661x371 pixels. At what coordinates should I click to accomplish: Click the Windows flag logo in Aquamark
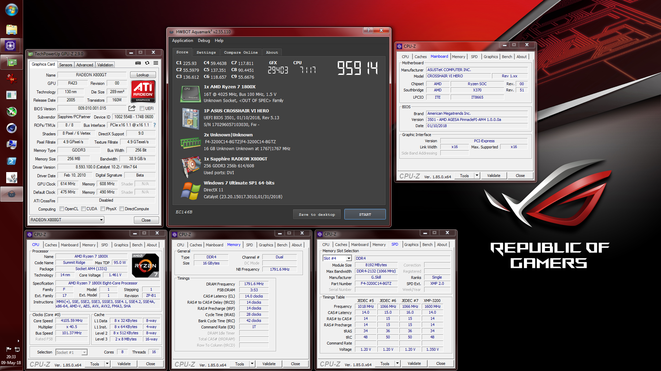pos(190,191)
